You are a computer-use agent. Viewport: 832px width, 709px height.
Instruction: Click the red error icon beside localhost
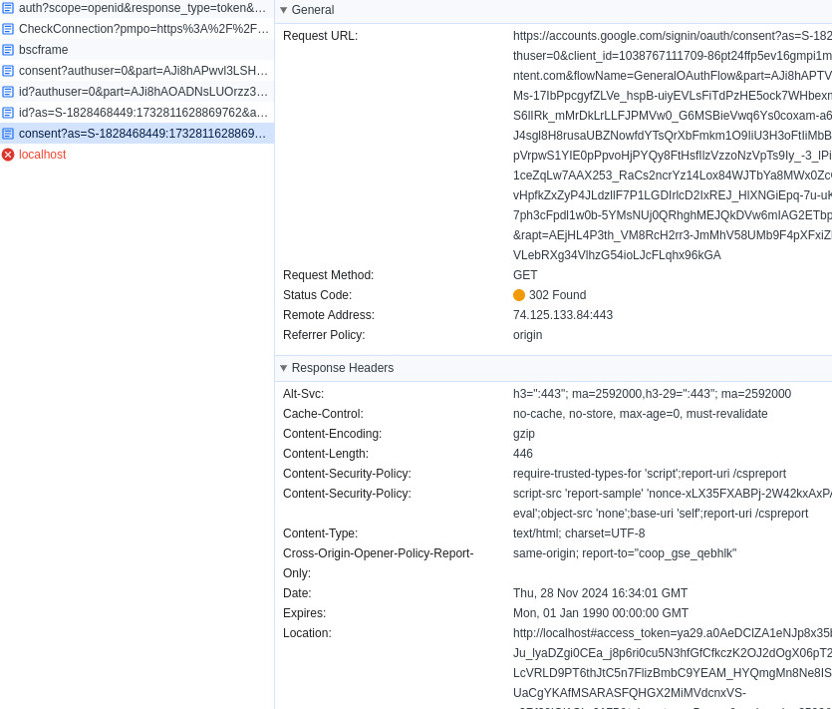[x=8, y=155]
